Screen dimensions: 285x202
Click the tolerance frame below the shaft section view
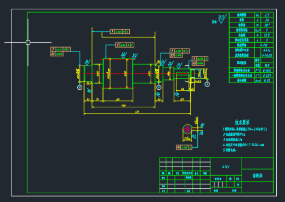(x=184, y=147)
